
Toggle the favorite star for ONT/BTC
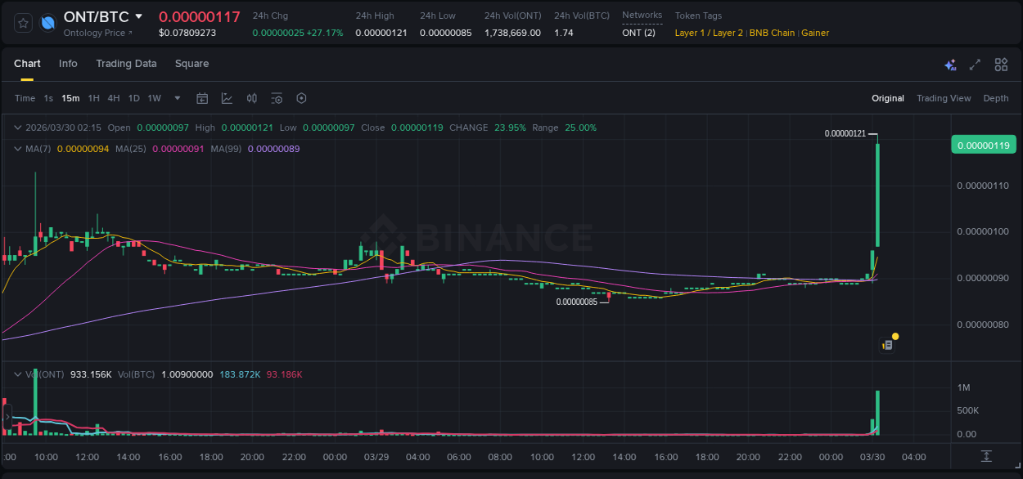pos(22,22)
